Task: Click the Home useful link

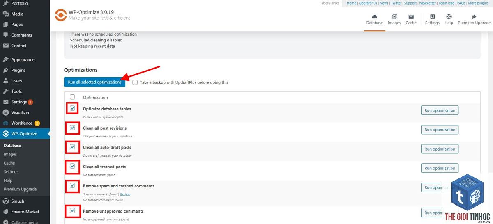Action: [352, 3]
